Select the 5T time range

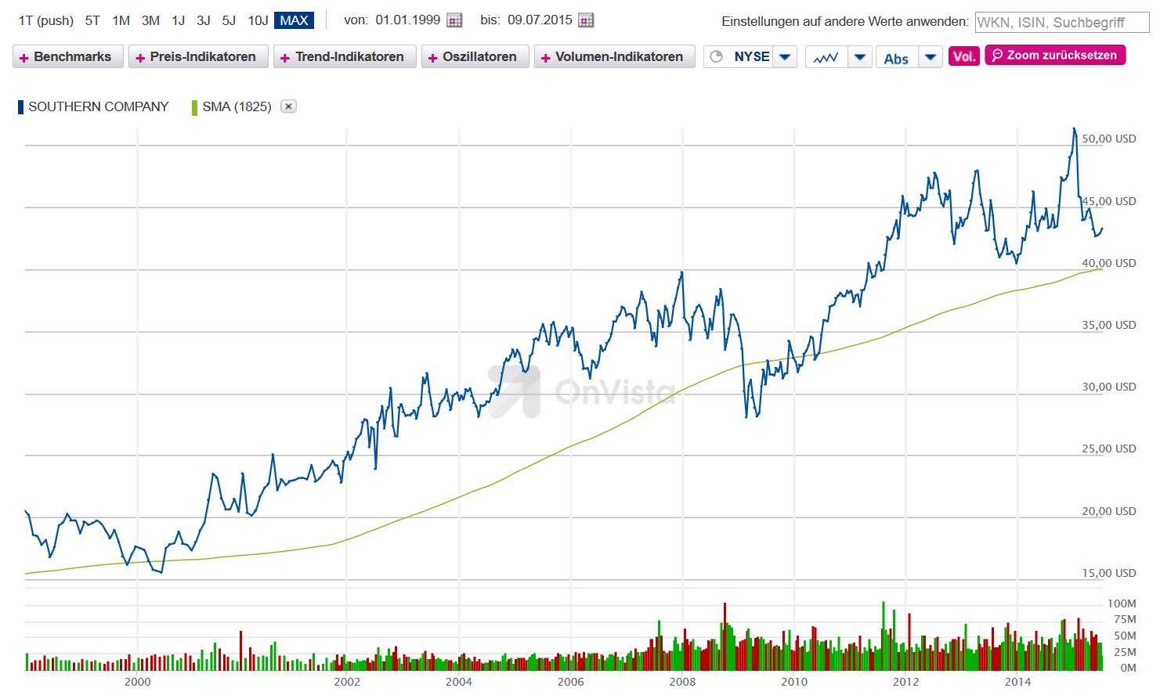(92, 20)
